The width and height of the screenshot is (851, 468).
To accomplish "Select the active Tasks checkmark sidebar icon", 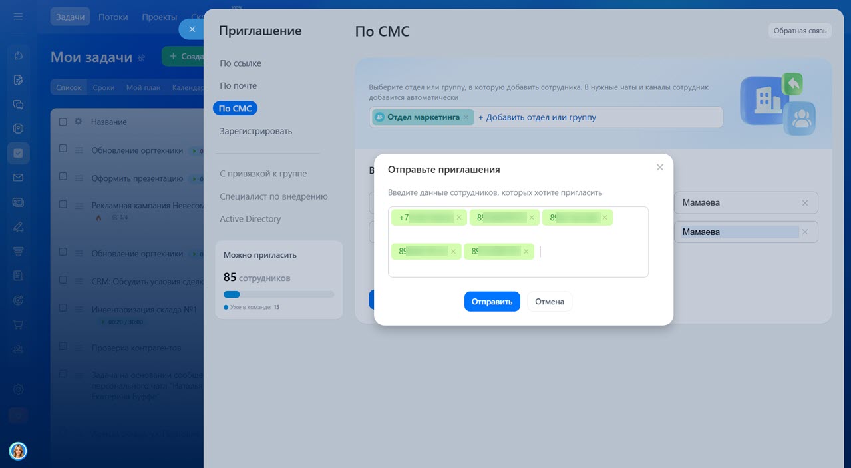I will click(18, 153).
